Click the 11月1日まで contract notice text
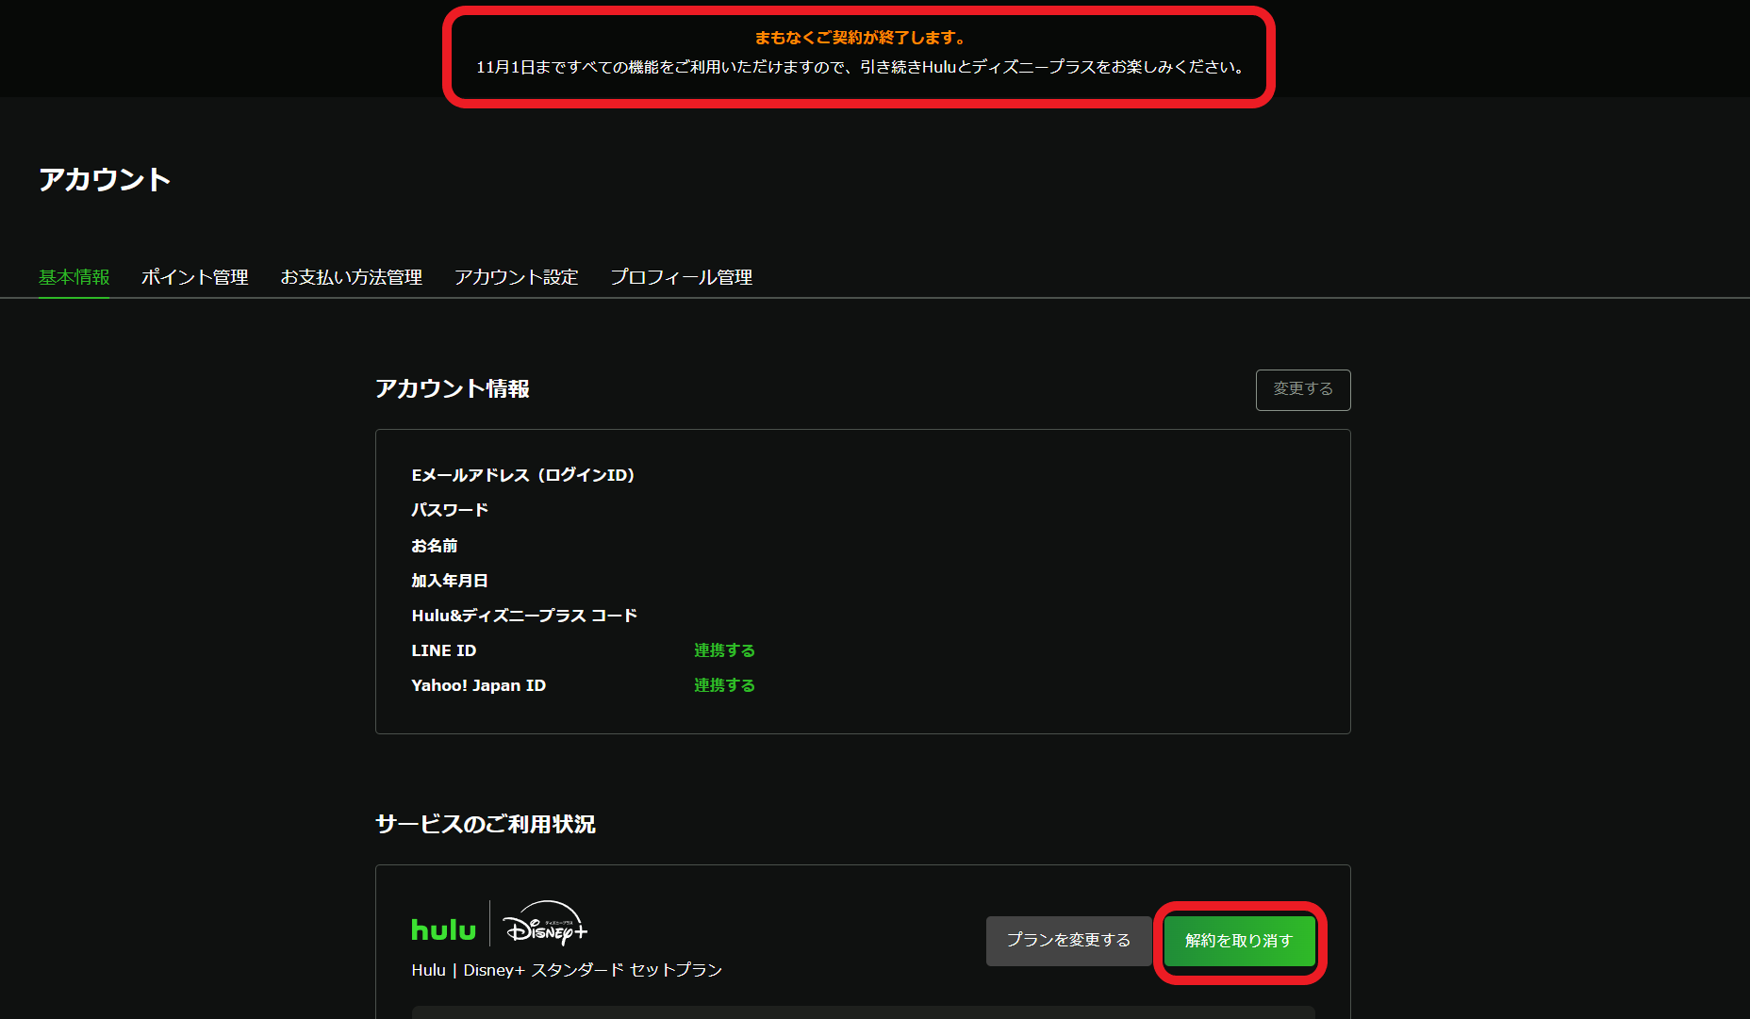1750x1019 pixels. point(859,67)
